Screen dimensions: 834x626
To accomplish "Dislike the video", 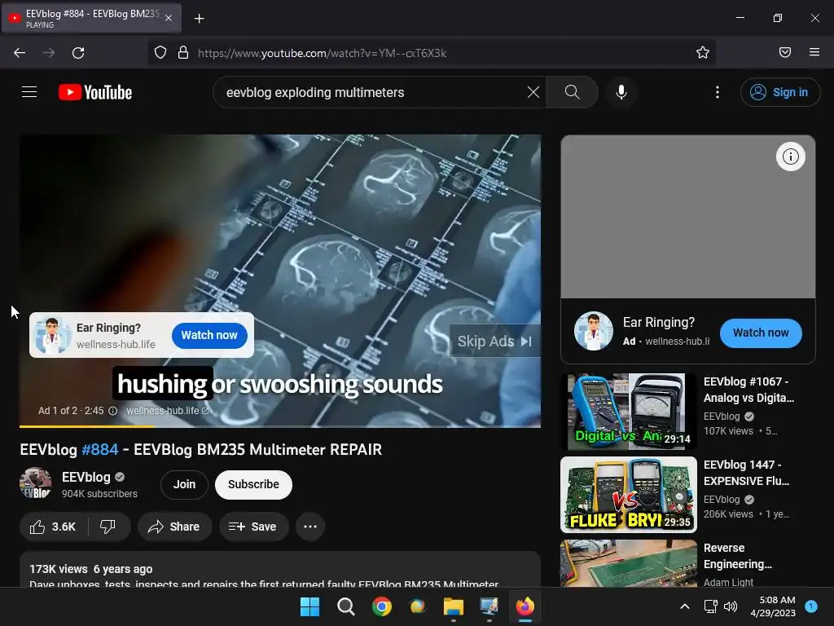I will 108,527.
